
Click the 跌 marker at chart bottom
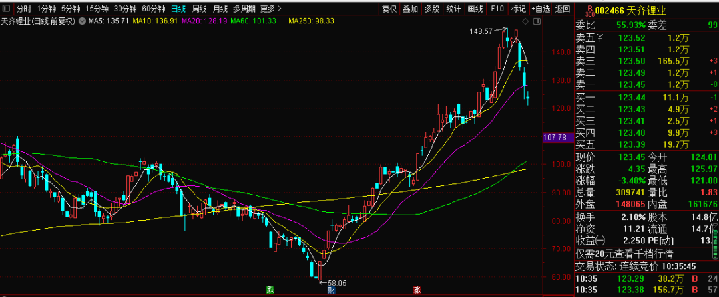point(270,290)
